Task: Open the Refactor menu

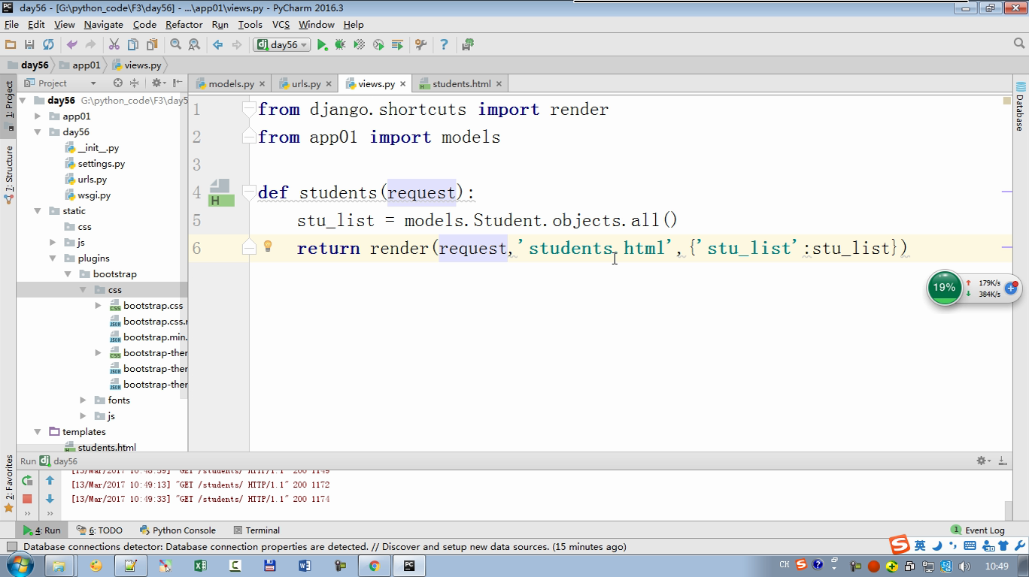Action: (x=184, y=25)
